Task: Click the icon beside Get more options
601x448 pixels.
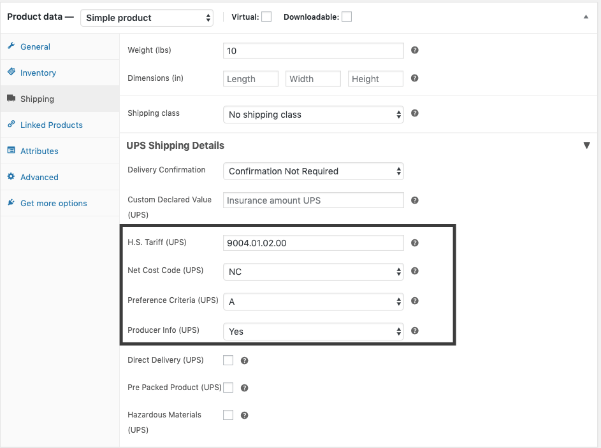Action: pos(11,202)
